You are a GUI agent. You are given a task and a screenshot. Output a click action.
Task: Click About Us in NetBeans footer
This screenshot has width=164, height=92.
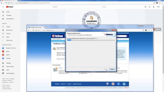click(63, 84)
